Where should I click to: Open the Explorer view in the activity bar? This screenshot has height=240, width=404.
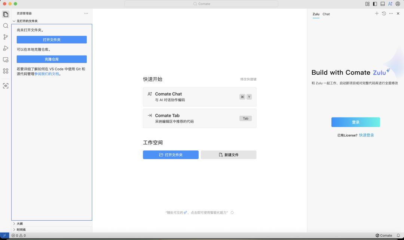[6, 14]
